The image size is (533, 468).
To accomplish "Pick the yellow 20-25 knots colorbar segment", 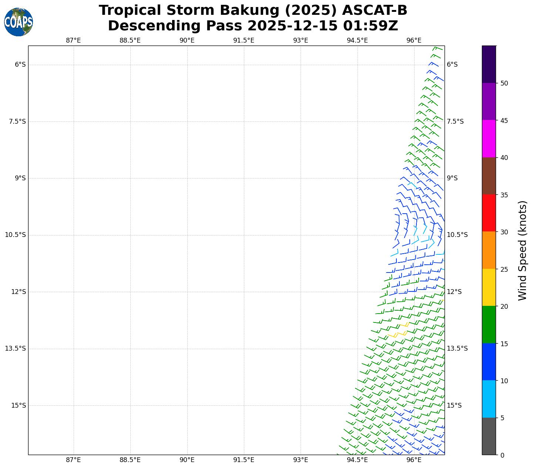I will tap(489, 287).
